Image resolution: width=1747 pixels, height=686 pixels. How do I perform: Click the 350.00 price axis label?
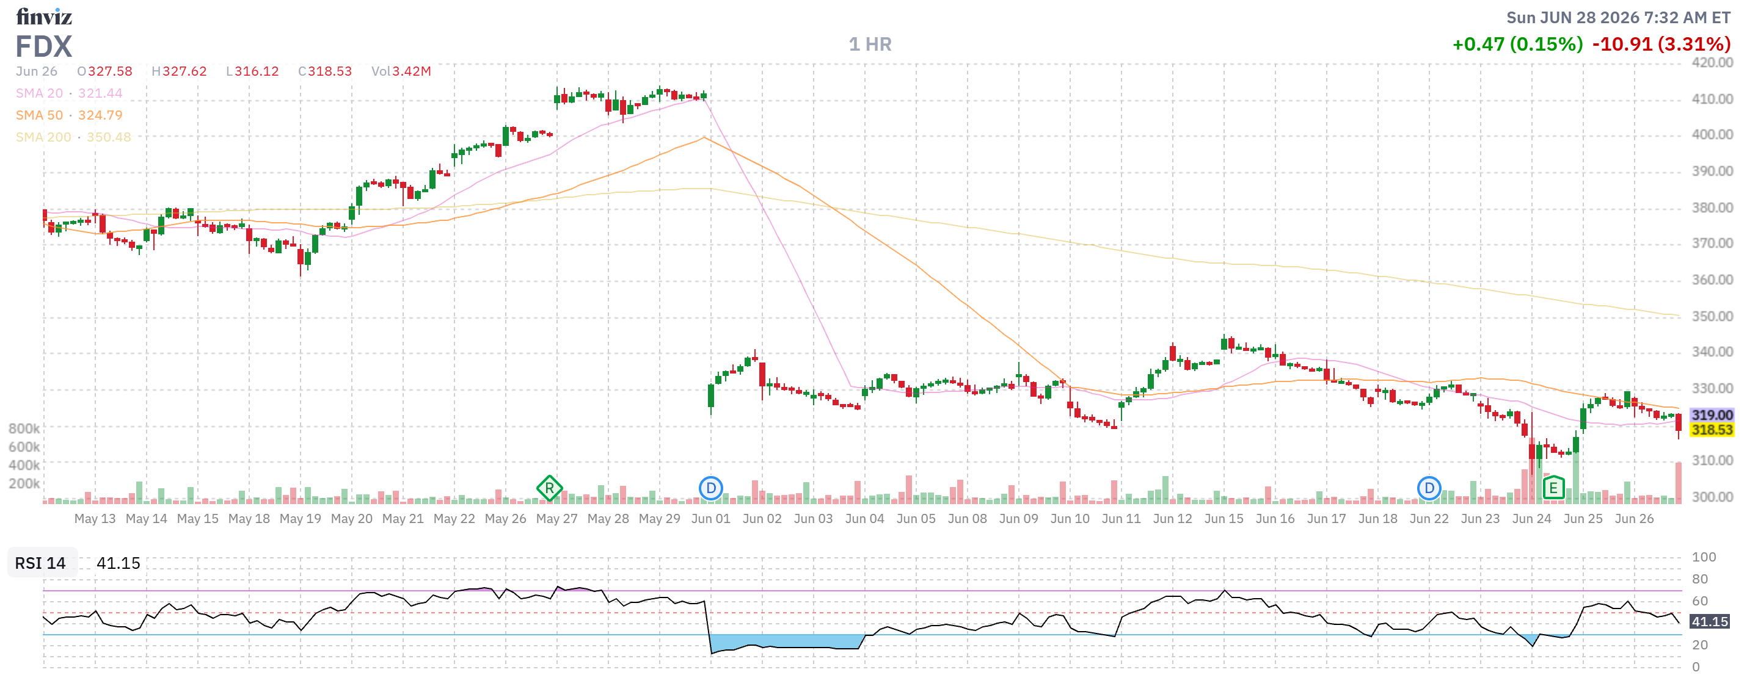[x=1712, y=316]
